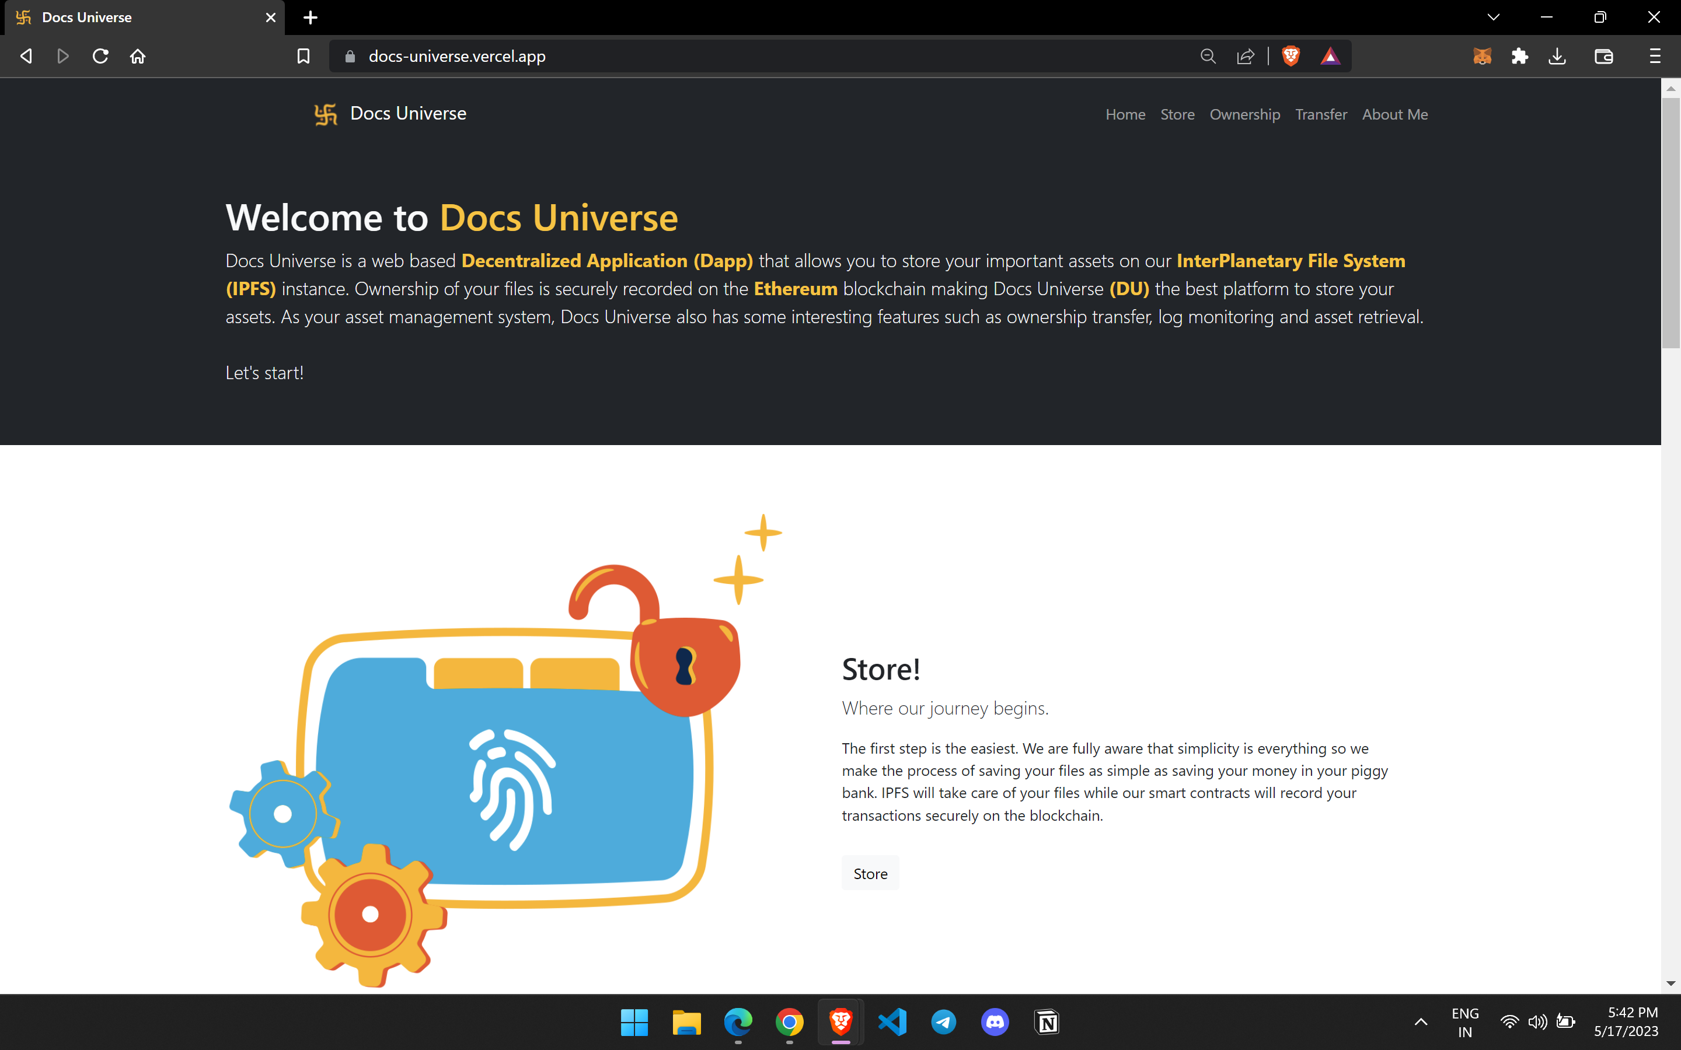
Task: Open the Brave hamburger main menu
Action: tap(1655, 56)
